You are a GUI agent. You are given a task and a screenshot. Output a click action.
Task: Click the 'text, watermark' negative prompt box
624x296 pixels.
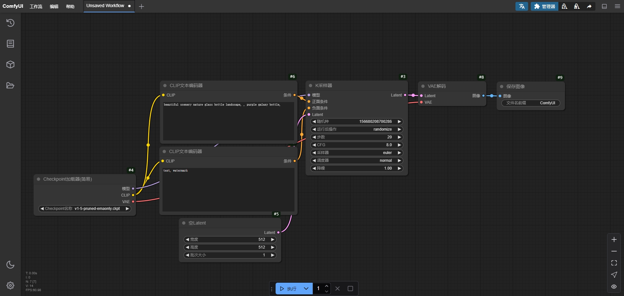[228, 190]
